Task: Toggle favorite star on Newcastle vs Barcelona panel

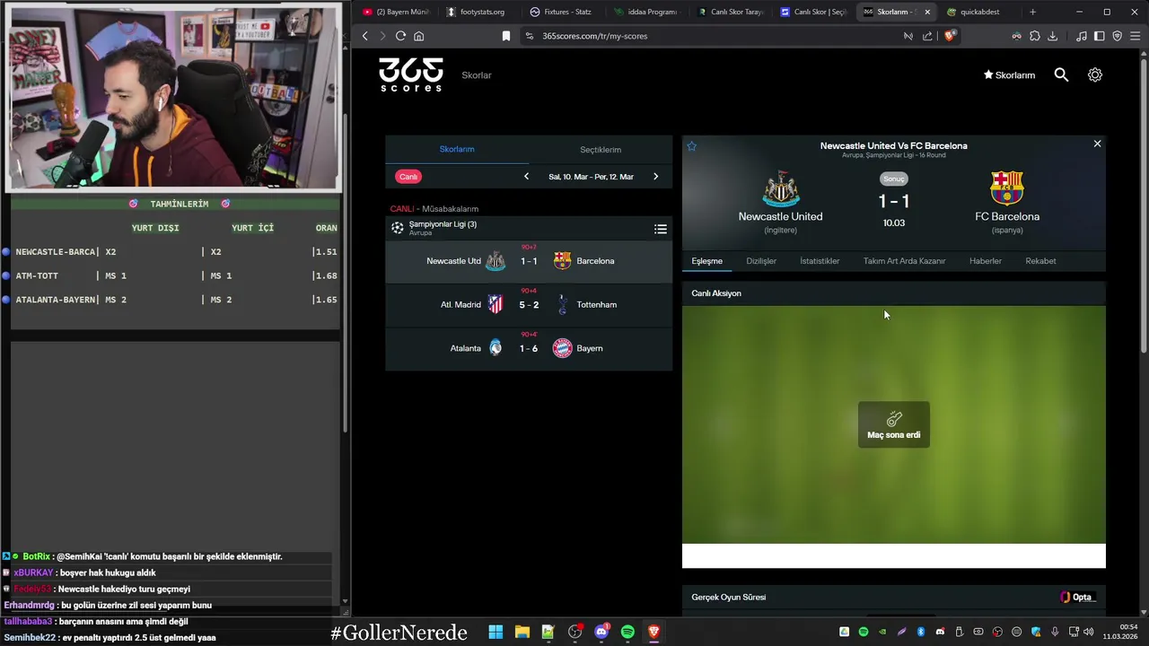Action: (692, 146)
